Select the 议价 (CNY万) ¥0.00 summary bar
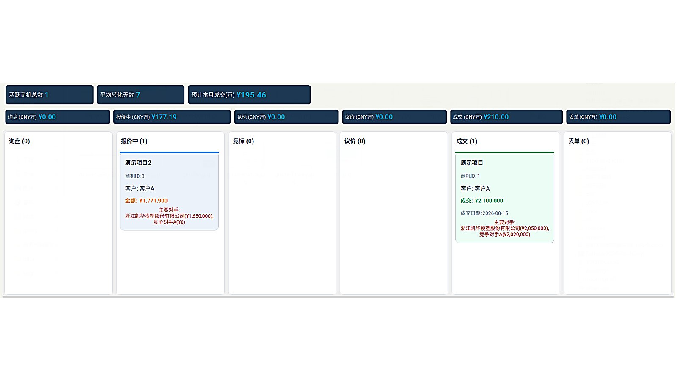The width and height of the screenshot is (677, 381). pos(394,117)
